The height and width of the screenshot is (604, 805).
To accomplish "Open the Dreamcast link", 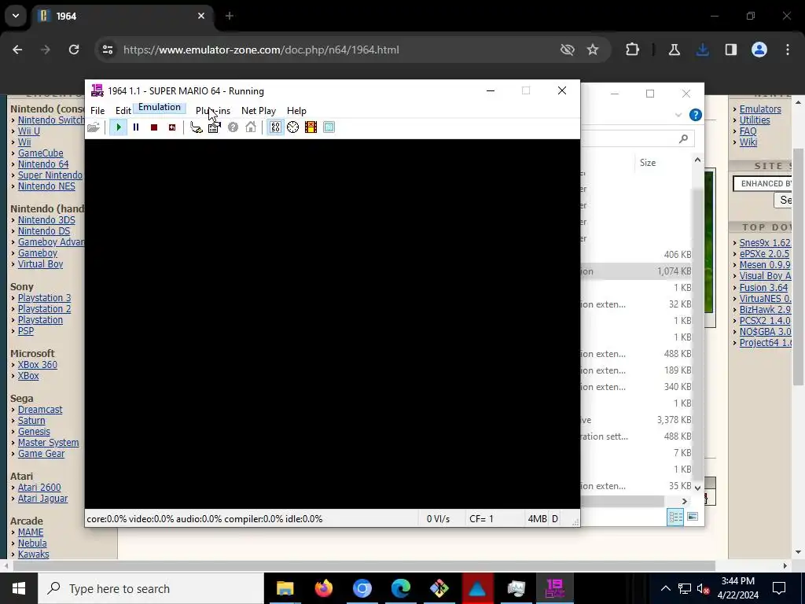I will (40, 409).
